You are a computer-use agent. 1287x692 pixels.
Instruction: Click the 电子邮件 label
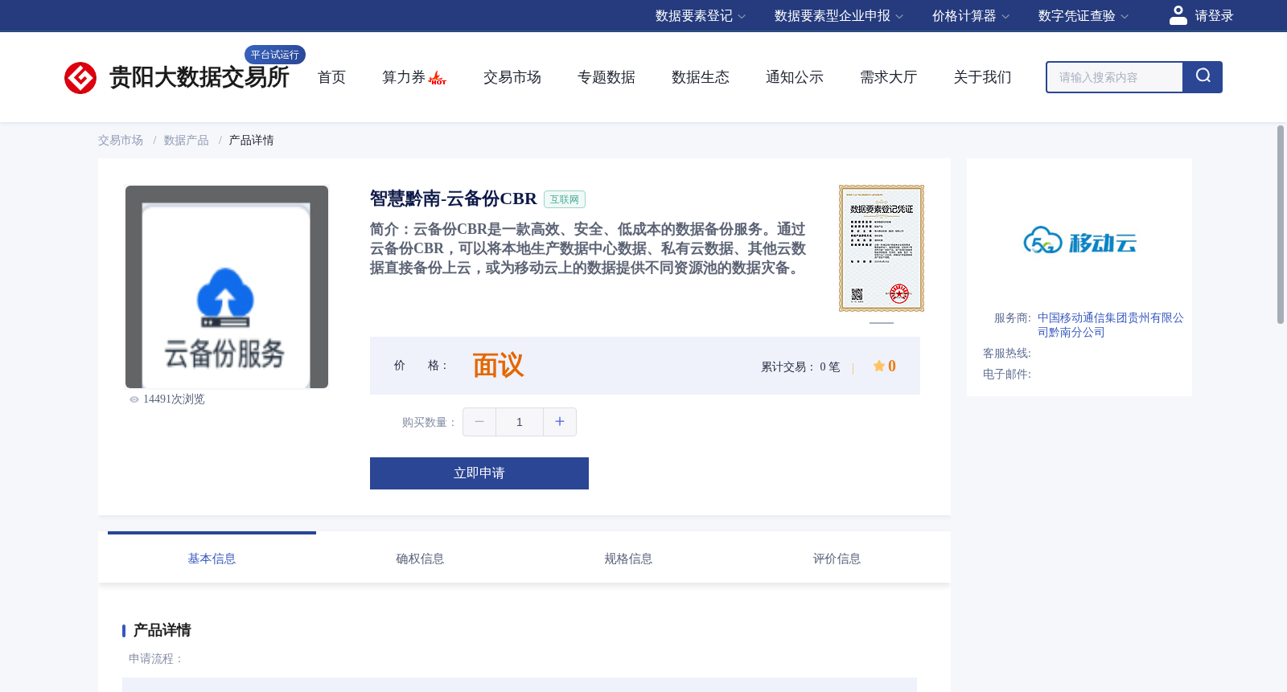1007,375
